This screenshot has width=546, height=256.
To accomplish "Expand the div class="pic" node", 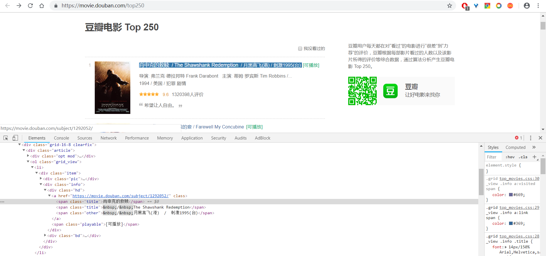I will 41,179.
